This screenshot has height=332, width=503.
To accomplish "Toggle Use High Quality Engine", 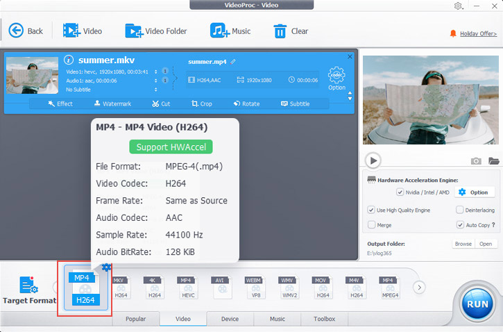I will pos(371,210).
